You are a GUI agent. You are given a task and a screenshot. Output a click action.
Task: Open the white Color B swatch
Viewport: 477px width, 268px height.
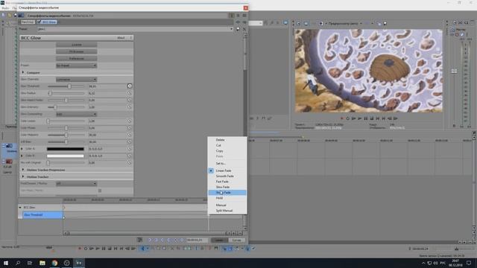pos(65,156)
